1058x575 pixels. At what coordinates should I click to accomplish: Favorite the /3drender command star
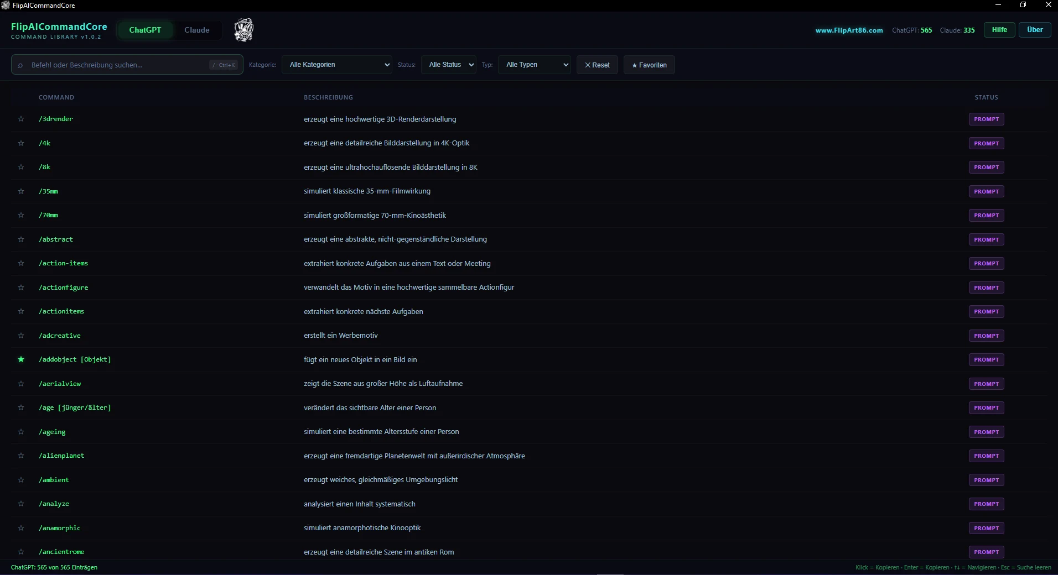pos(21,119)
